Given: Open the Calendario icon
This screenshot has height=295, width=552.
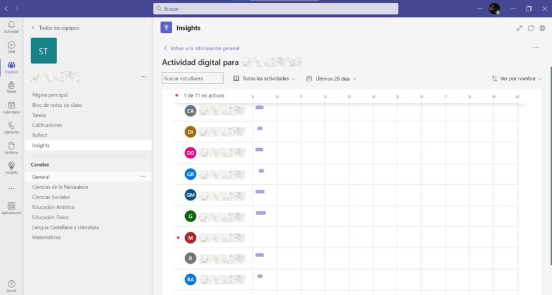Looking at the screenshot, I should point(11,107).
